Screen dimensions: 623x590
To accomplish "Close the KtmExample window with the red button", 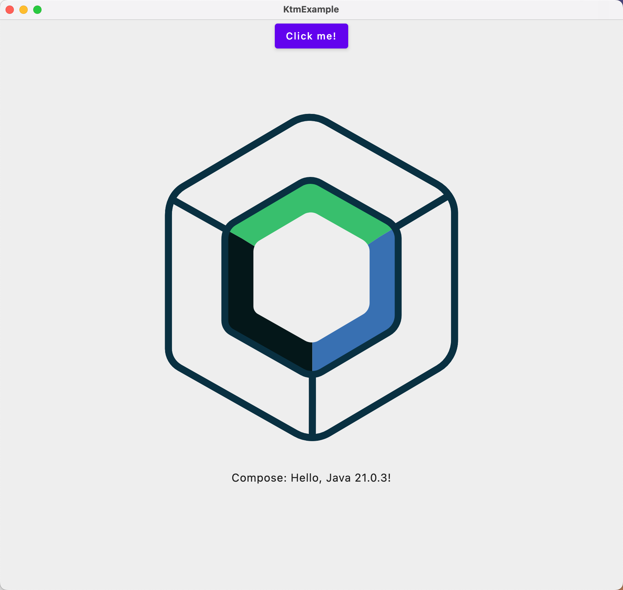I will point(10,10).
